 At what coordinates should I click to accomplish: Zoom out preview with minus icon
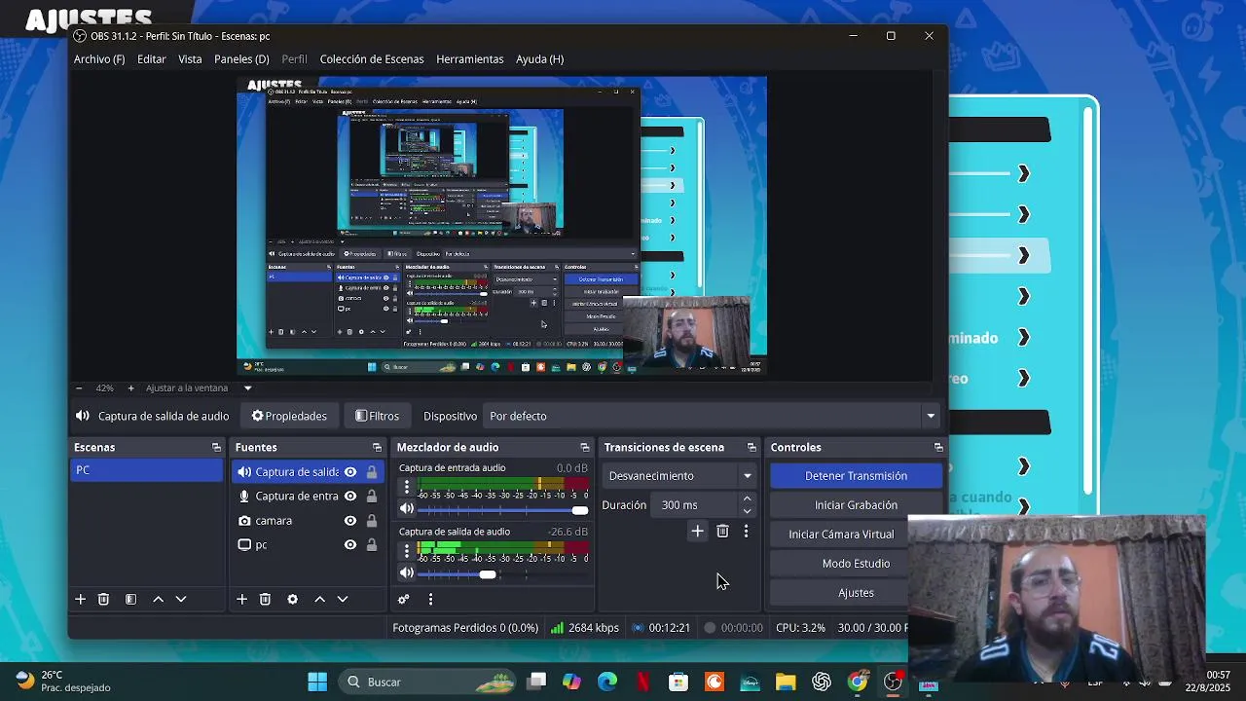[x=80, y=387]
